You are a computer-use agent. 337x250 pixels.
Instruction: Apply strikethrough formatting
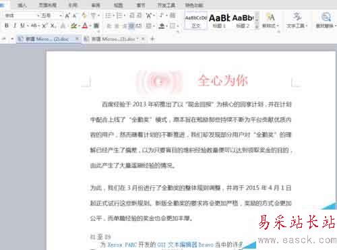(x=34, y=26)
